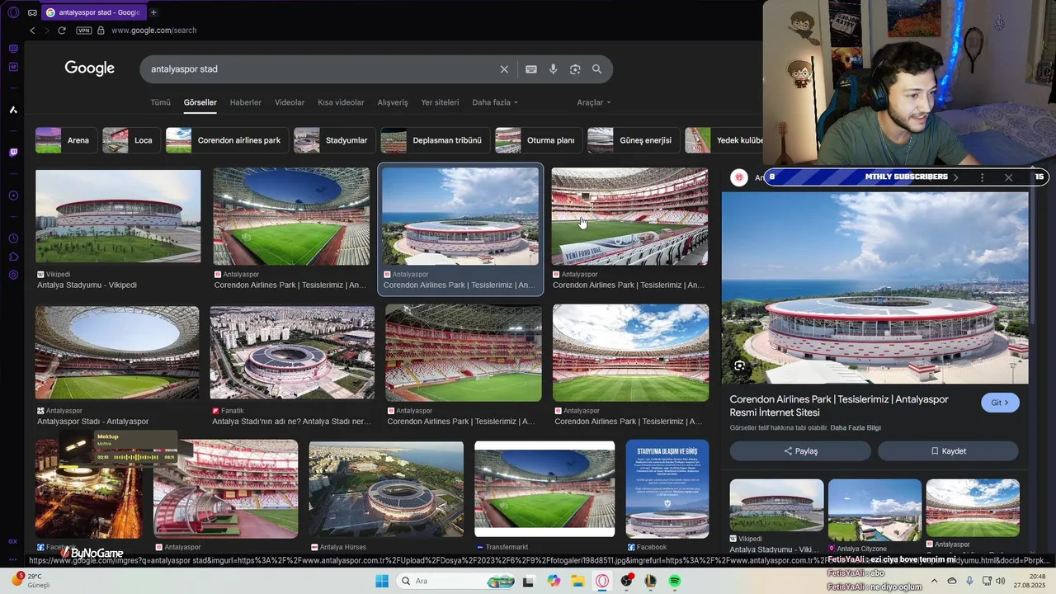Viewport: 1056px width, 594px height.
Task: Clear the search query with X
Action: [x=504, y=69]
